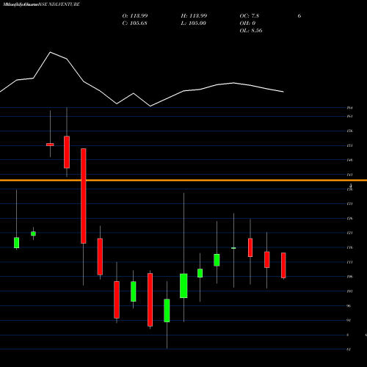Select the low price text L: 105.00
The height and width of the screenshot is (367, 367).
(x=193, y=23)
